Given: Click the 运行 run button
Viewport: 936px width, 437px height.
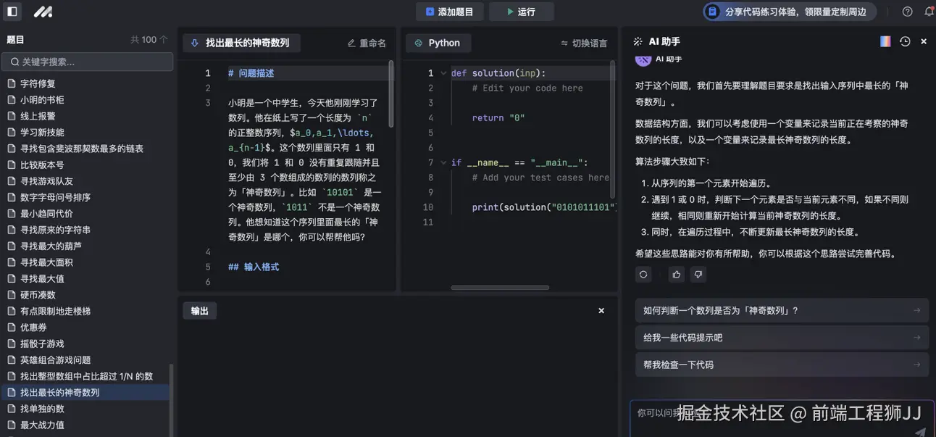Looking at the screenshot, I should point(521,11).
